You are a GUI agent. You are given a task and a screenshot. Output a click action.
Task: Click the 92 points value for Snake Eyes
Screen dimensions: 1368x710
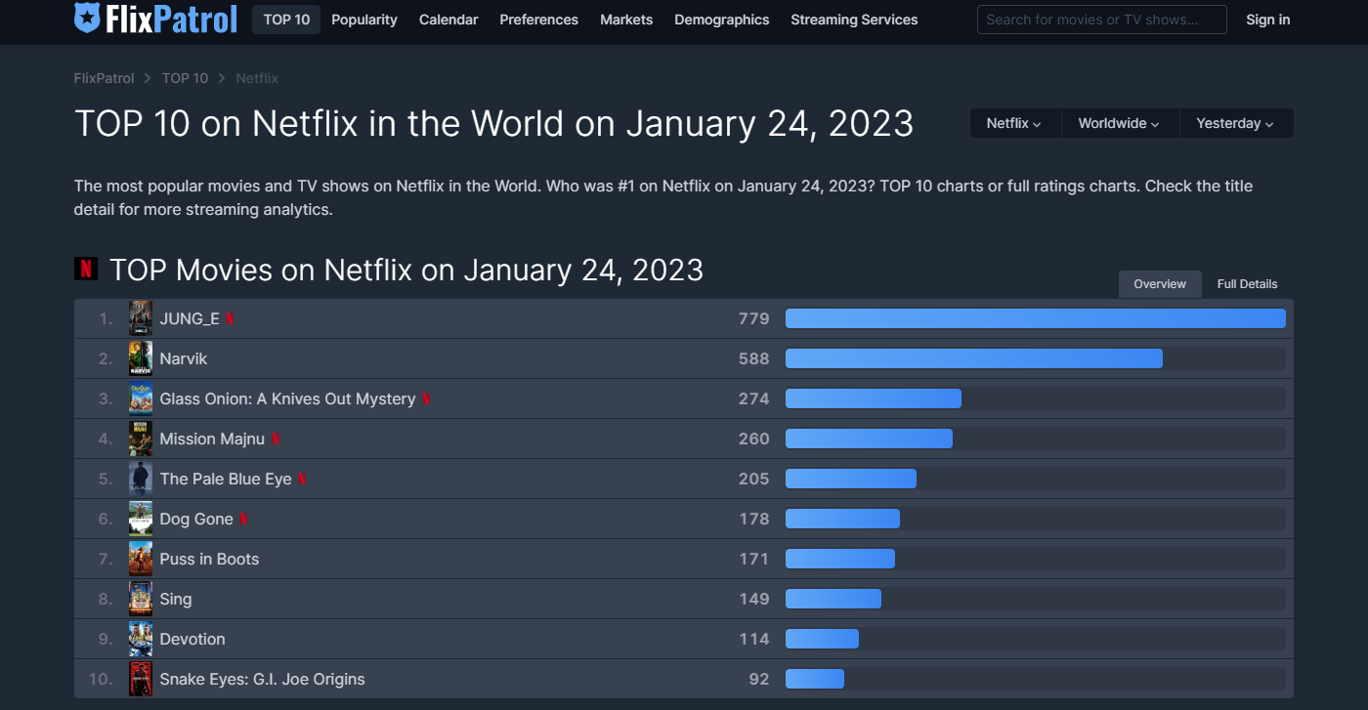coord(759,680)
